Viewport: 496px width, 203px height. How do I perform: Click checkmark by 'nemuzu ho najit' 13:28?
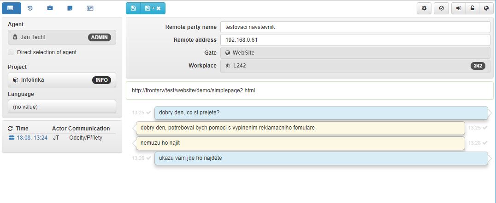(485, 143)
